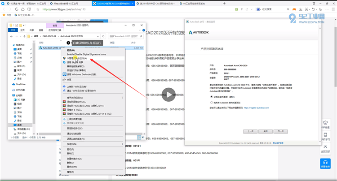Bookmark this page with the star icon
This screenshot has width=337, height=181.
click(38, 9)
